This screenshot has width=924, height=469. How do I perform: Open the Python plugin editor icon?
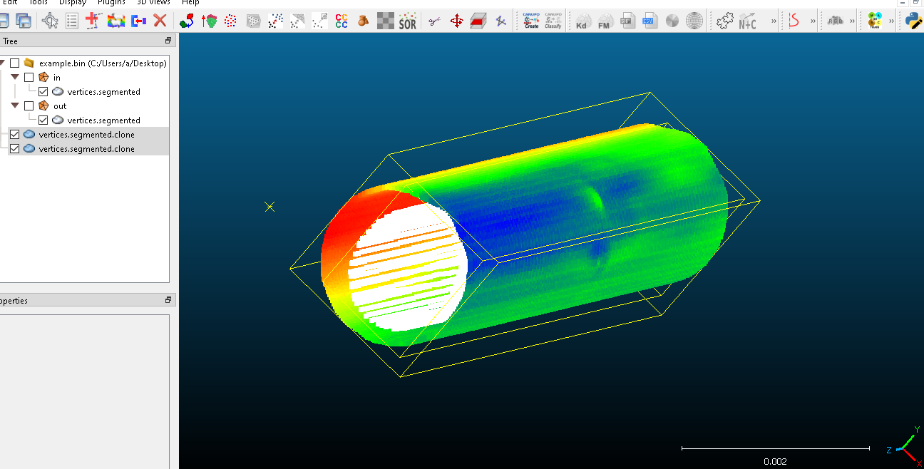[913, 21]
